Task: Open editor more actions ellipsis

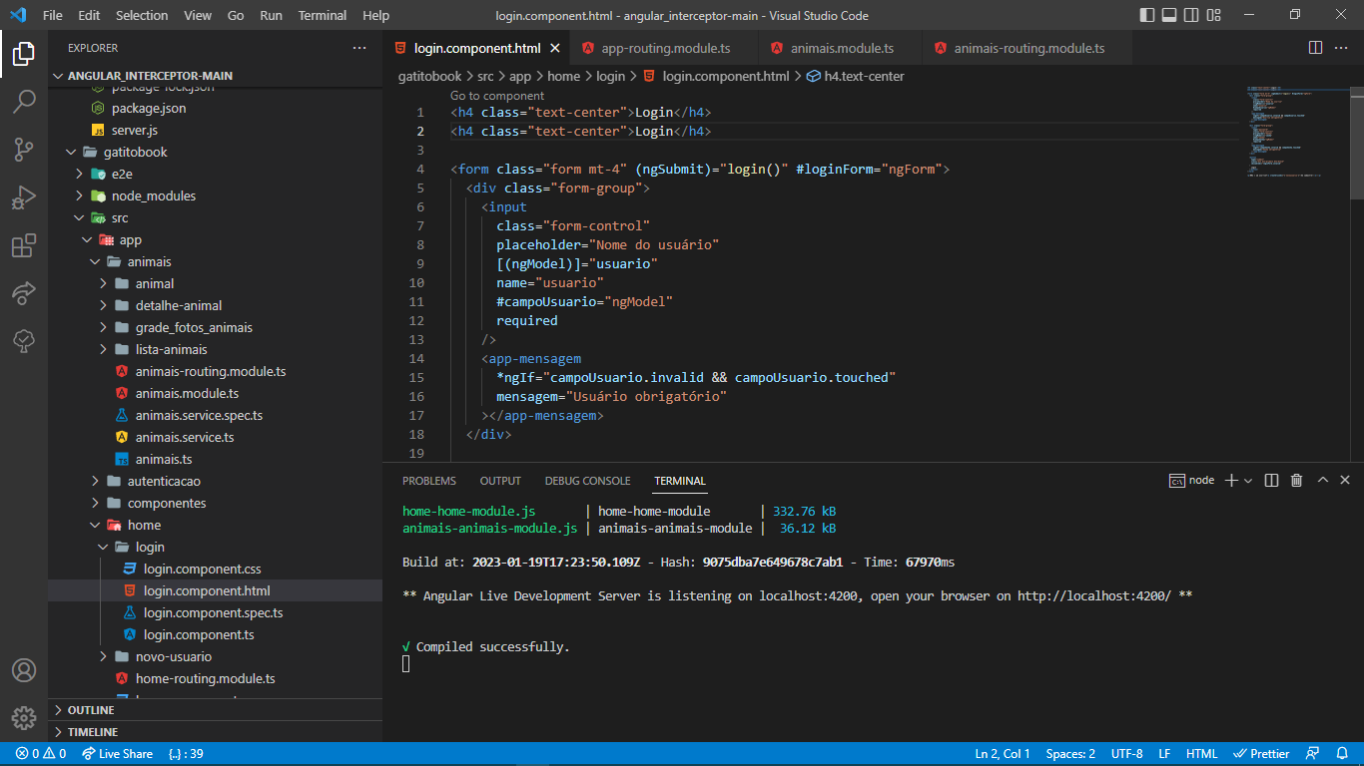Action: click(1343, 48)
